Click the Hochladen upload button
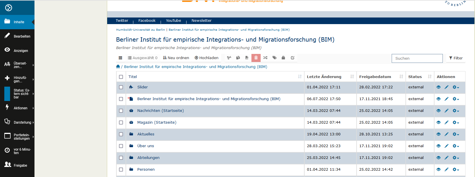Viewport: 475px width, 177px height. 207,58
